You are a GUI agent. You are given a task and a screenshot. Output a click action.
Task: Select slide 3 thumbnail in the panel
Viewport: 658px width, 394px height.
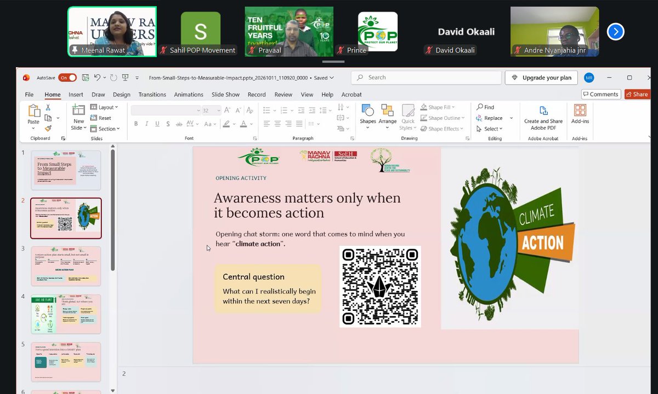[66, 266]
